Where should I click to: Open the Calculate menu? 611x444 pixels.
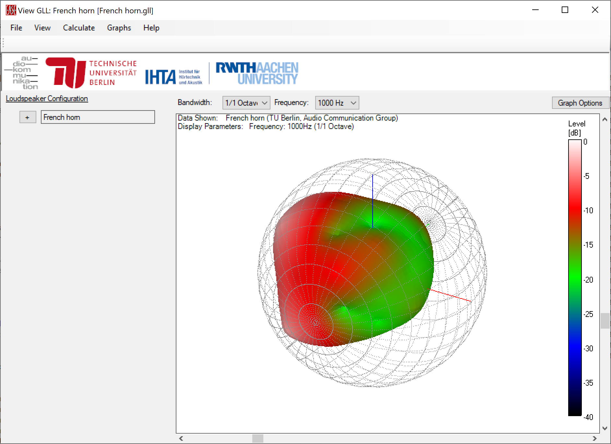coord(79,28)
